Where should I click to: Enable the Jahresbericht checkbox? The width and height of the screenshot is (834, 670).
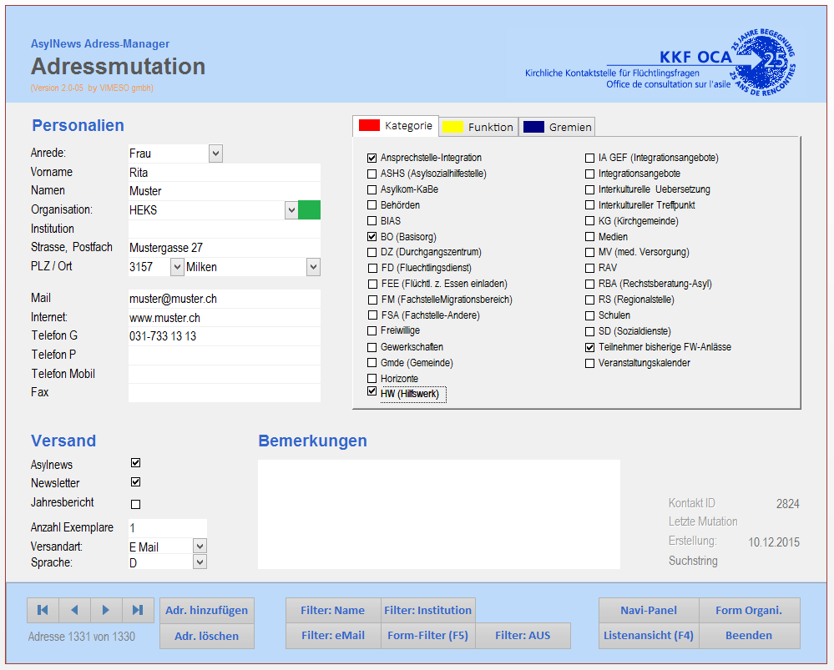coord(136,504)
